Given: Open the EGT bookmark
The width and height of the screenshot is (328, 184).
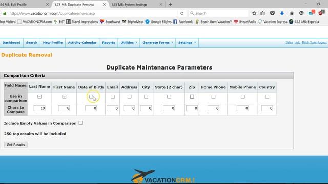Looking at the screenshot, I should click(x=59, y=21).
